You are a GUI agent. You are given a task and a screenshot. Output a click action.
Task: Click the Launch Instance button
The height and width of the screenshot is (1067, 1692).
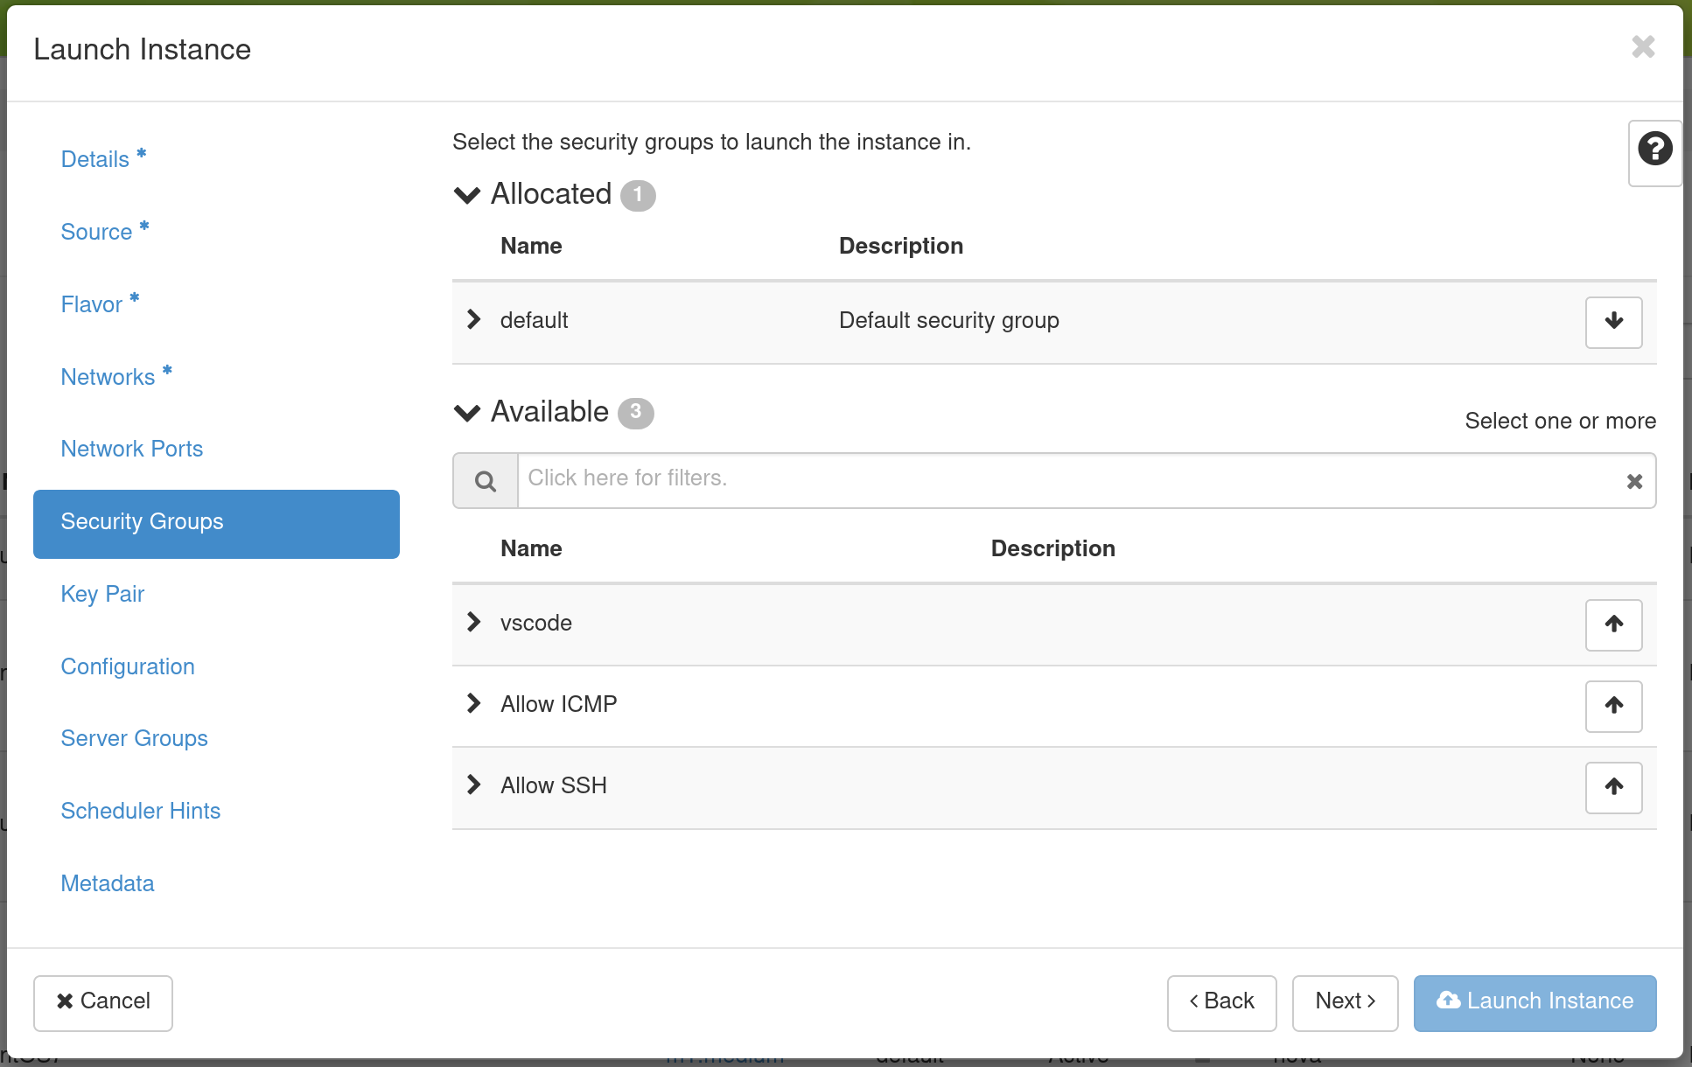[x=1535, y=1003]
